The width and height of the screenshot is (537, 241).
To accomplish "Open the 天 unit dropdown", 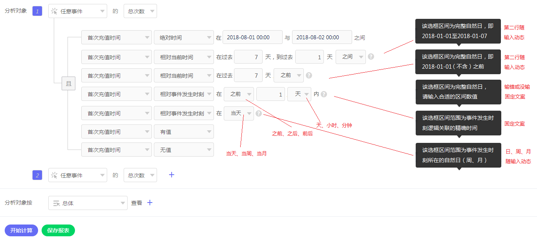I will pyautogui.click(x=299, y=94).
